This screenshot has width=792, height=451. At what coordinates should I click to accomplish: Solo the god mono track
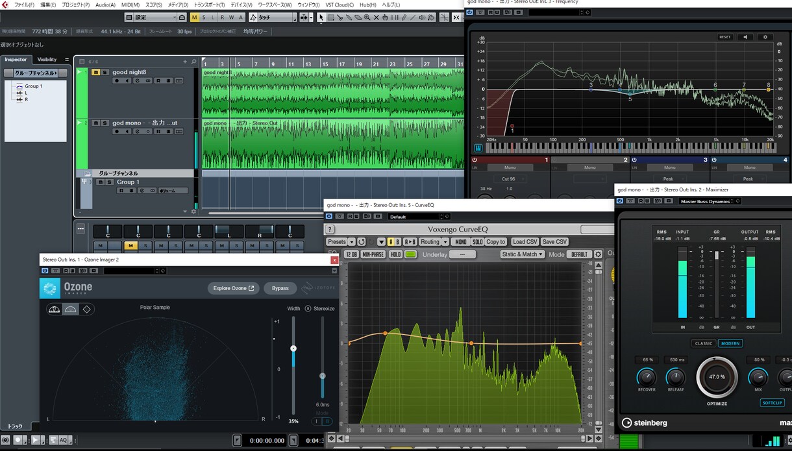click(x=105, y=123)
